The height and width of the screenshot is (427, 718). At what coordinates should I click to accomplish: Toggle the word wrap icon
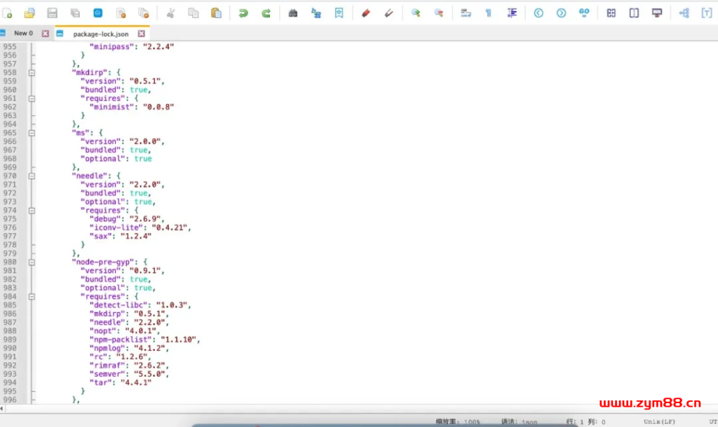[x=466, y=13]
